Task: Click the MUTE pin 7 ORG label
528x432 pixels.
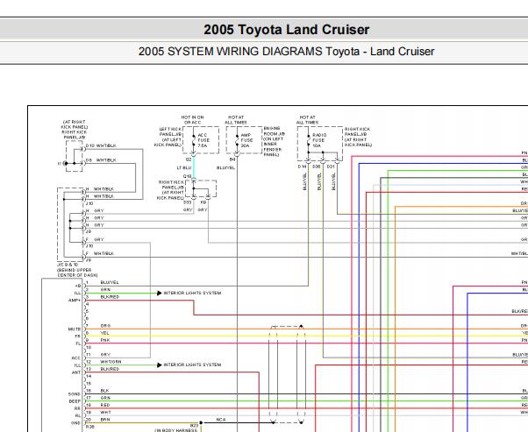Action: pos(105,326)
